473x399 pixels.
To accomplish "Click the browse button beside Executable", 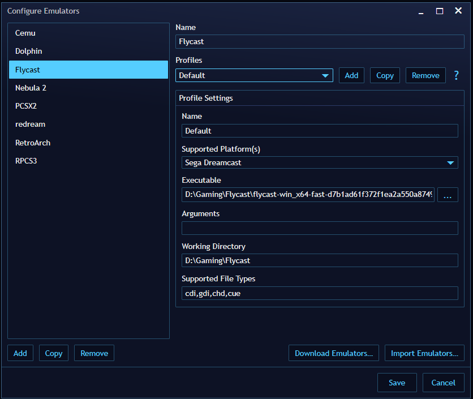I will pos(448,195).
